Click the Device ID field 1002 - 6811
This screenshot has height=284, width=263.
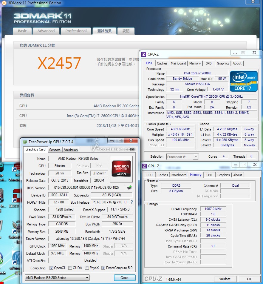[x=58, y=195]
